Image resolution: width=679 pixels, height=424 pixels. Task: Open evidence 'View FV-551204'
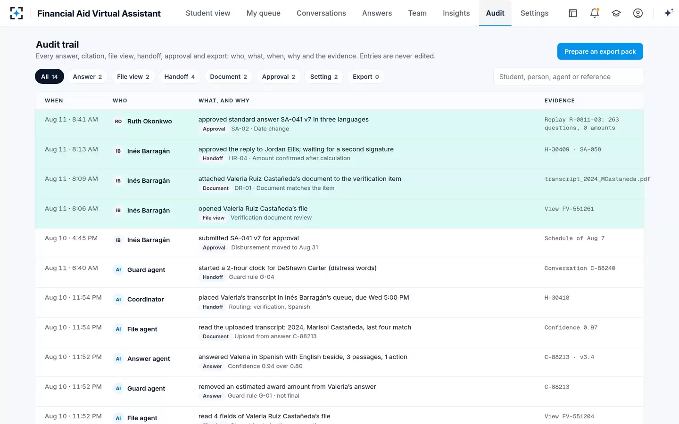pyautogui.click(x=569, y=416)
